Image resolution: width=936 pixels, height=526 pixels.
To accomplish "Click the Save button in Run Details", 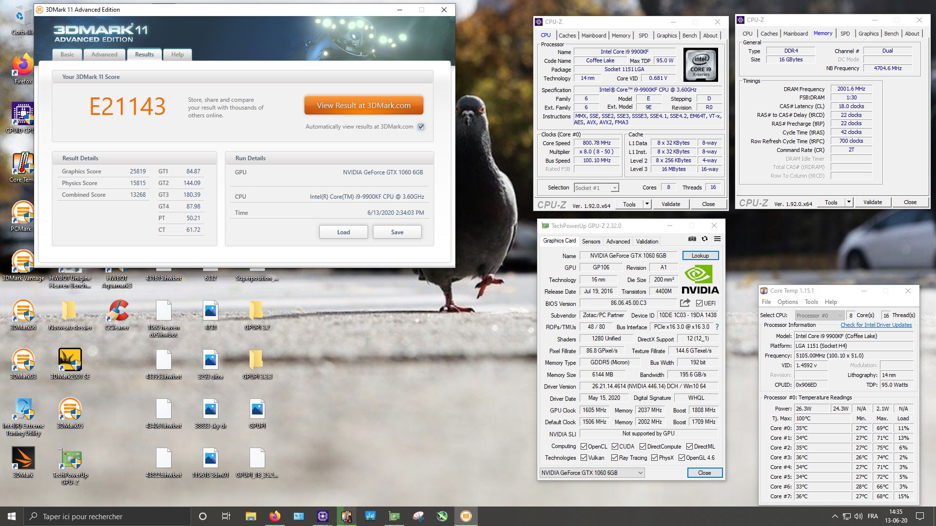I will click(x=397, y=232).
